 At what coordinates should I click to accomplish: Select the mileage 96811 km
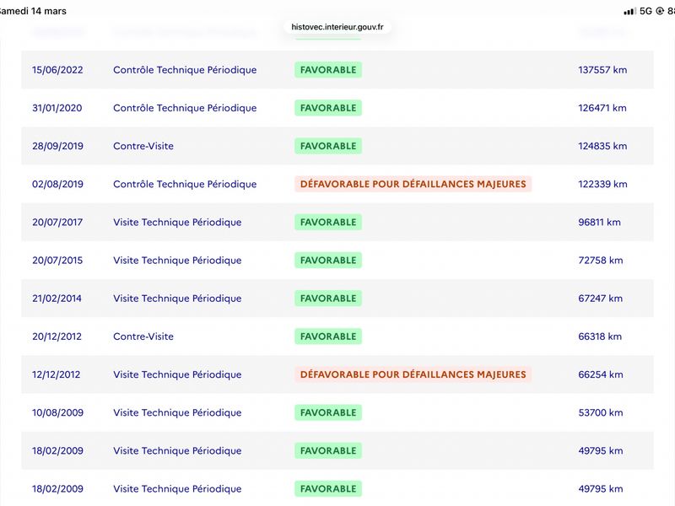pyautogui.click(x=599, y=222)
